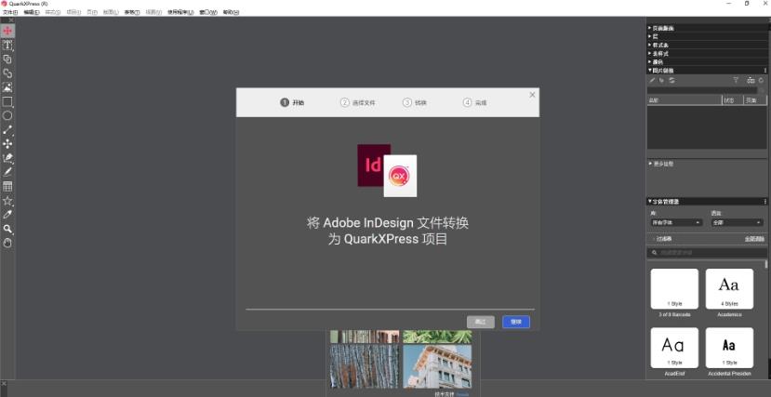Click step 2 Select Files in wizard

[358, 102]
